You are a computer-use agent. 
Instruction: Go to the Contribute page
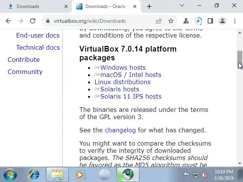24,60
